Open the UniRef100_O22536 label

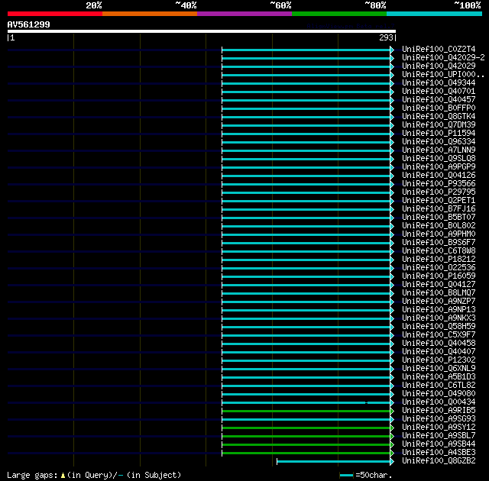coord(439,268)
